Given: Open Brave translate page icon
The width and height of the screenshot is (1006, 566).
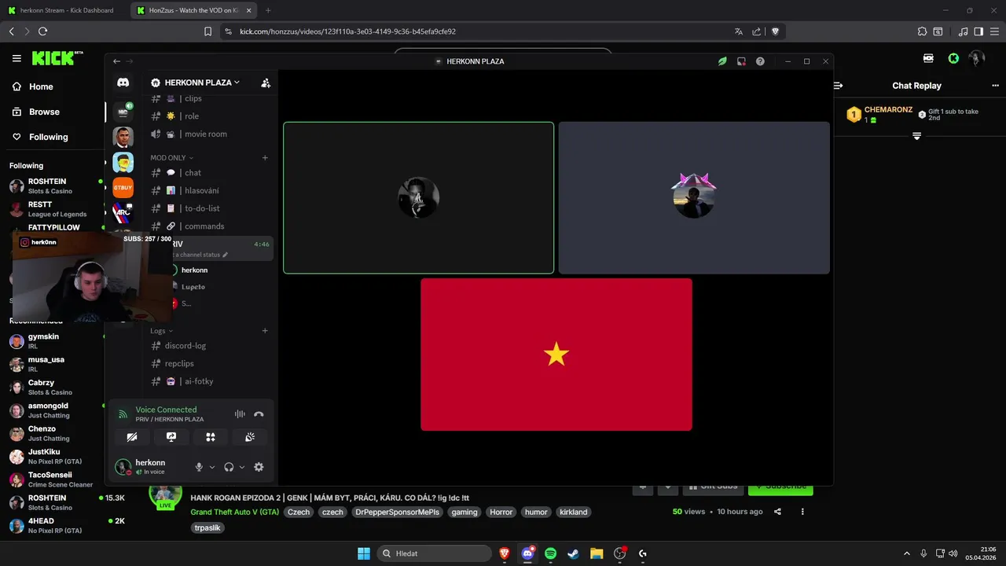Looking at the screenshot, I should [x=738, y=31].
